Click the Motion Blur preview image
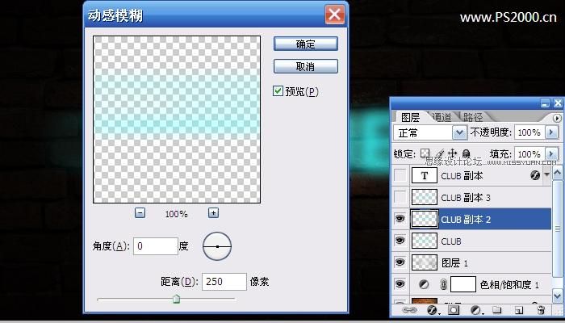The image size is (565, 323). click(177, 120)
